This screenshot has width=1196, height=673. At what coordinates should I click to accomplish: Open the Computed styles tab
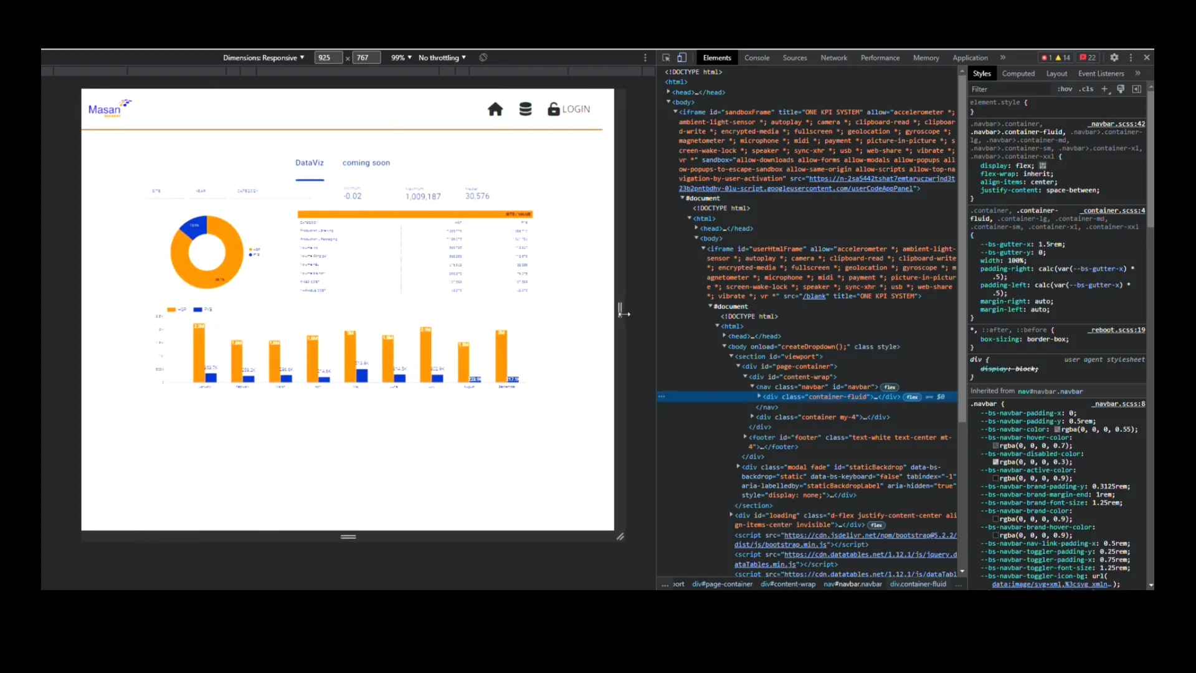tap(1018, 74)
